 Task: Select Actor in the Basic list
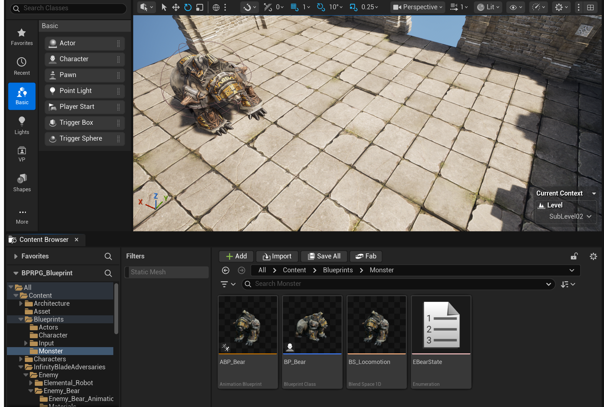point(85,43)
